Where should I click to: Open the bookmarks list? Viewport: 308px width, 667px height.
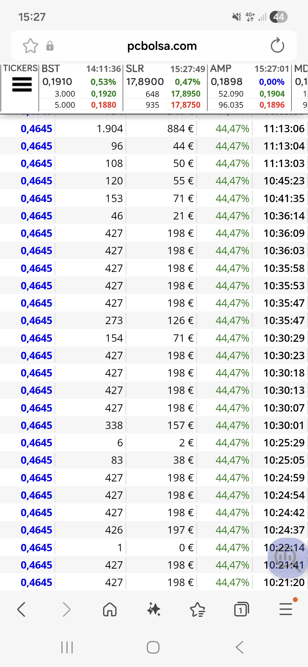click(197, 609)
